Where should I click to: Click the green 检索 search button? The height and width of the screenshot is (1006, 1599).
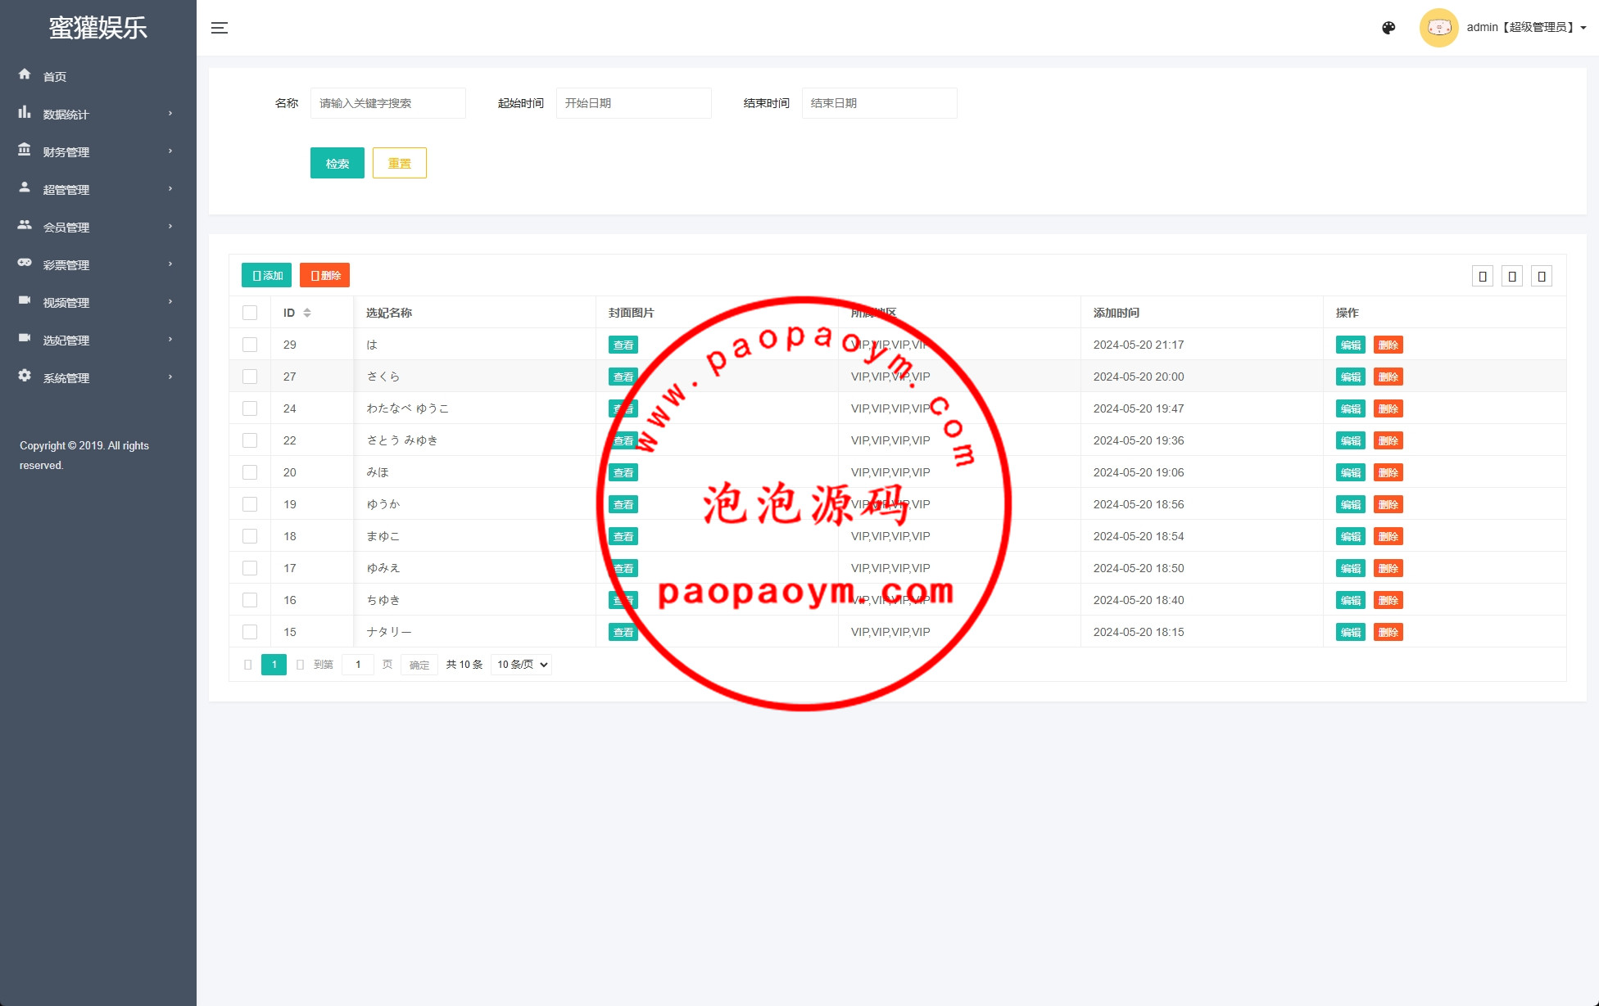click(x=337, y=163)
